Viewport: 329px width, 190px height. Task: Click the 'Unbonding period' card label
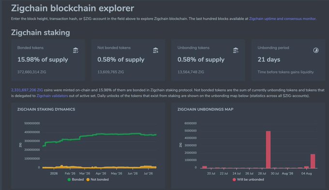coord(273,47)
